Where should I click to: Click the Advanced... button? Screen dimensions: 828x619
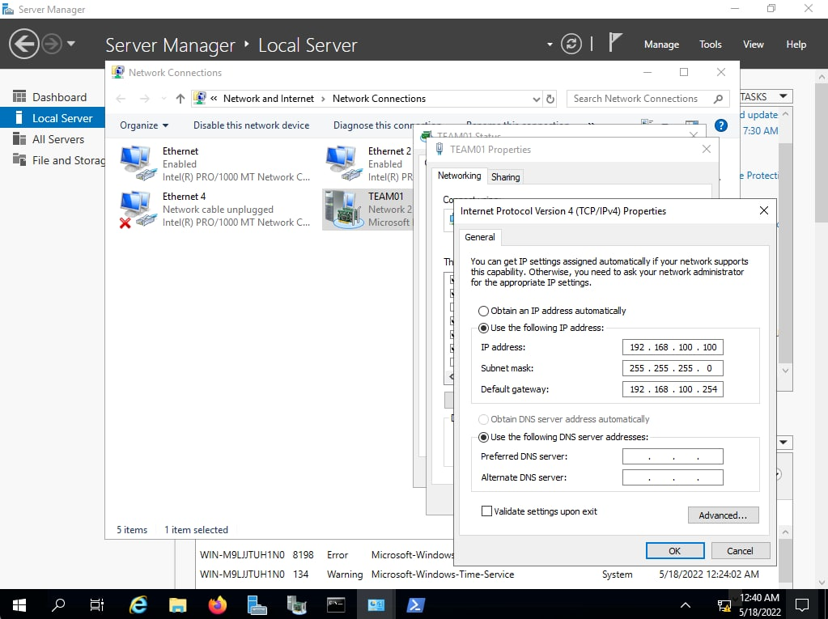[723, 515]
